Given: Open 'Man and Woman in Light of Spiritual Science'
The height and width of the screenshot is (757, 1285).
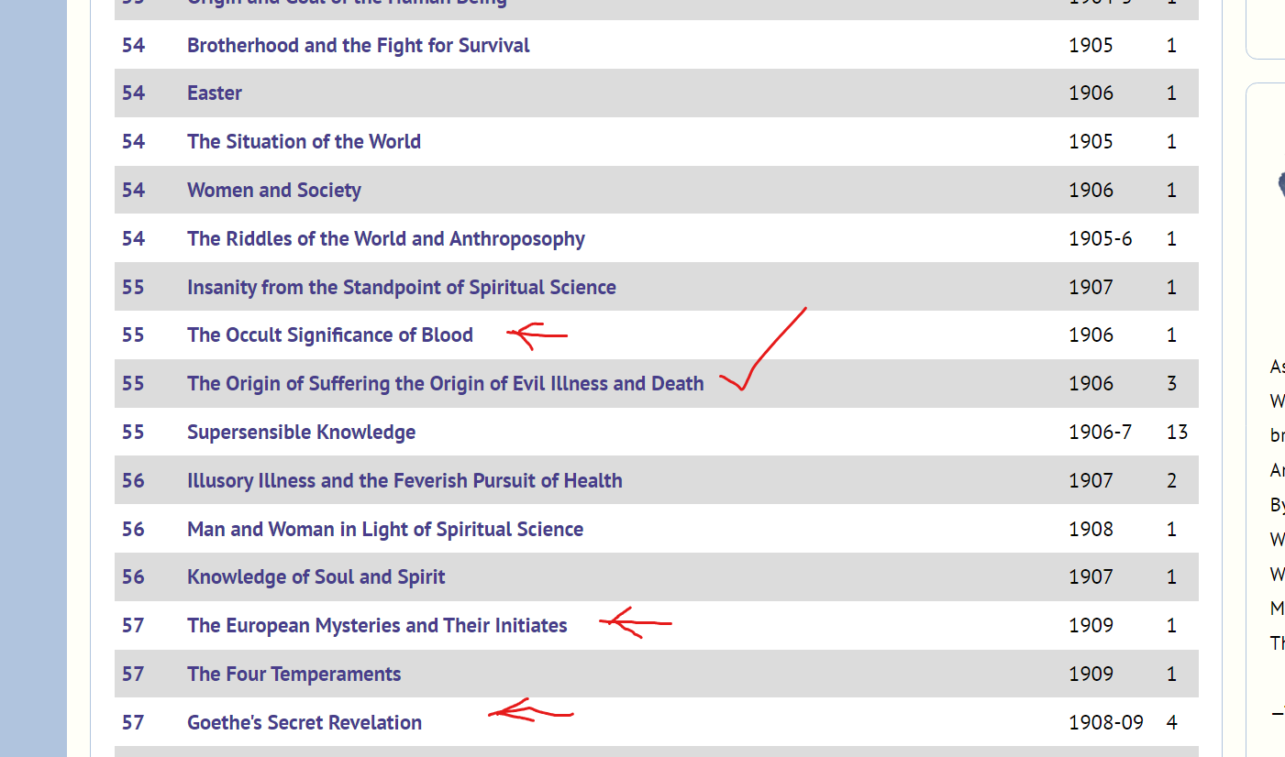Looking at the screenshot, I should [x=384, y=530].
